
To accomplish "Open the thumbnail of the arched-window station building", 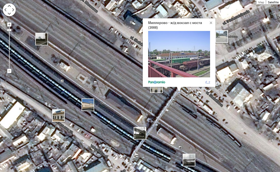I will (58, 116).
